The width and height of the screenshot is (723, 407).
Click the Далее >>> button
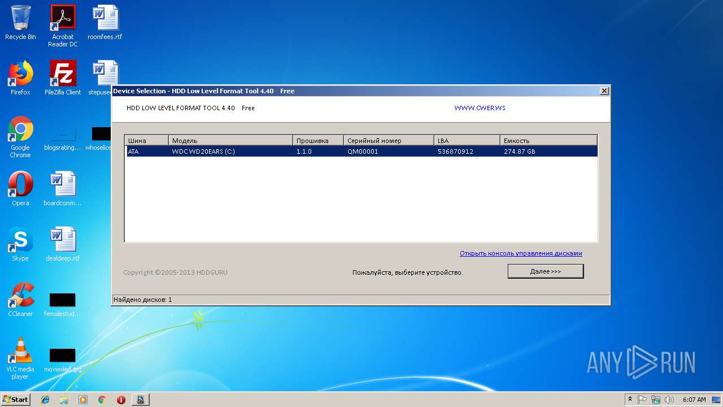[x=546, y=271]
